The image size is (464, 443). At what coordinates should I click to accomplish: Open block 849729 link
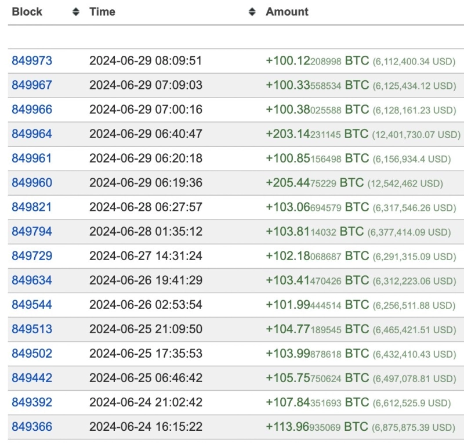pyautogui.click(x=32, y=256)
